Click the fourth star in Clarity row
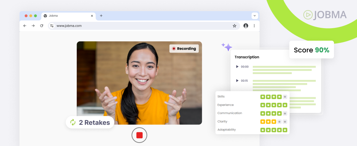Image resolution: width=357 pixels, height=146 pixels. click(279, 122)
